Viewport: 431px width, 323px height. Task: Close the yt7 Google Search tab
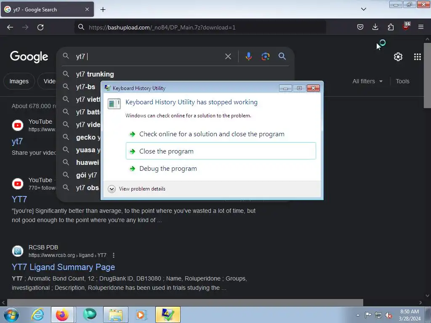87,9
